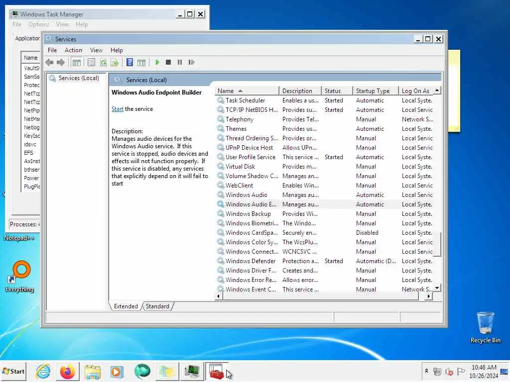This screenshot has height=382, width=510.
Task: Sort by the Startup Type column header
Action: point(376,91)
